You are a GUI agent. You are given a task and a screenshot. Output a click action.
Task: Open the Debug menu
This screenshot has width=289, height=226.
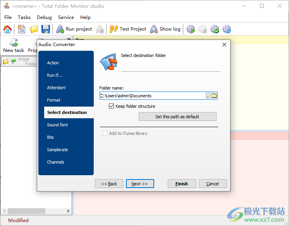pyautogui.click(x=44, y=17)
